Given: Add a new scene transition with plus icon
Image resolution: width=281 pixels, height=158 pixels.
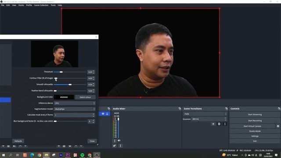Looking at the screenshot, I should [213, 124].
